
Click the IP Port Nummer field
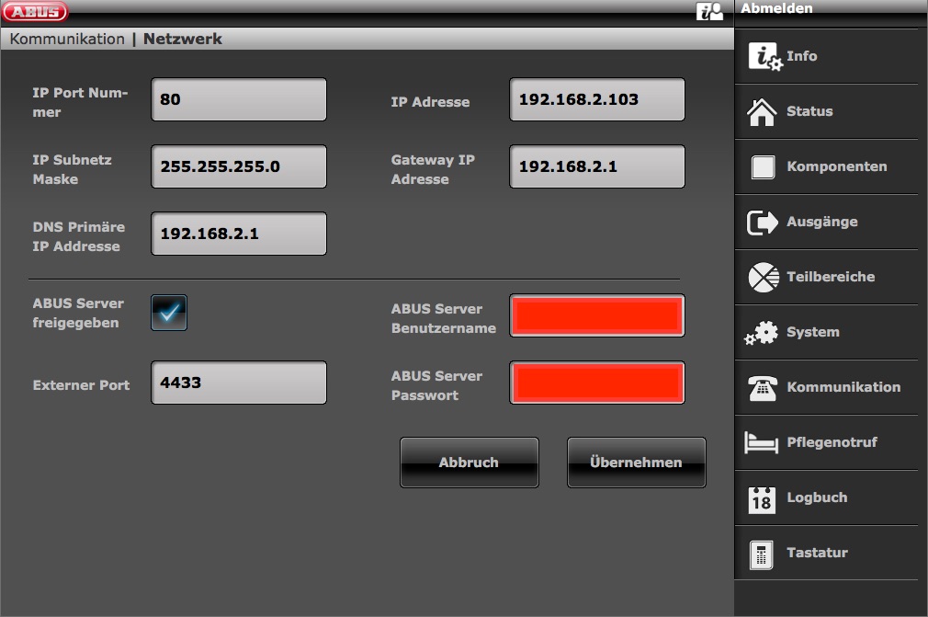(x=239, y=99)
